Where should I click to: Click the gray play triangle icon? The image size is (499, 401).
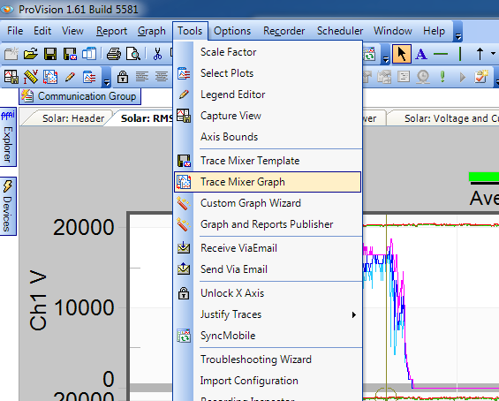(463, 77)
